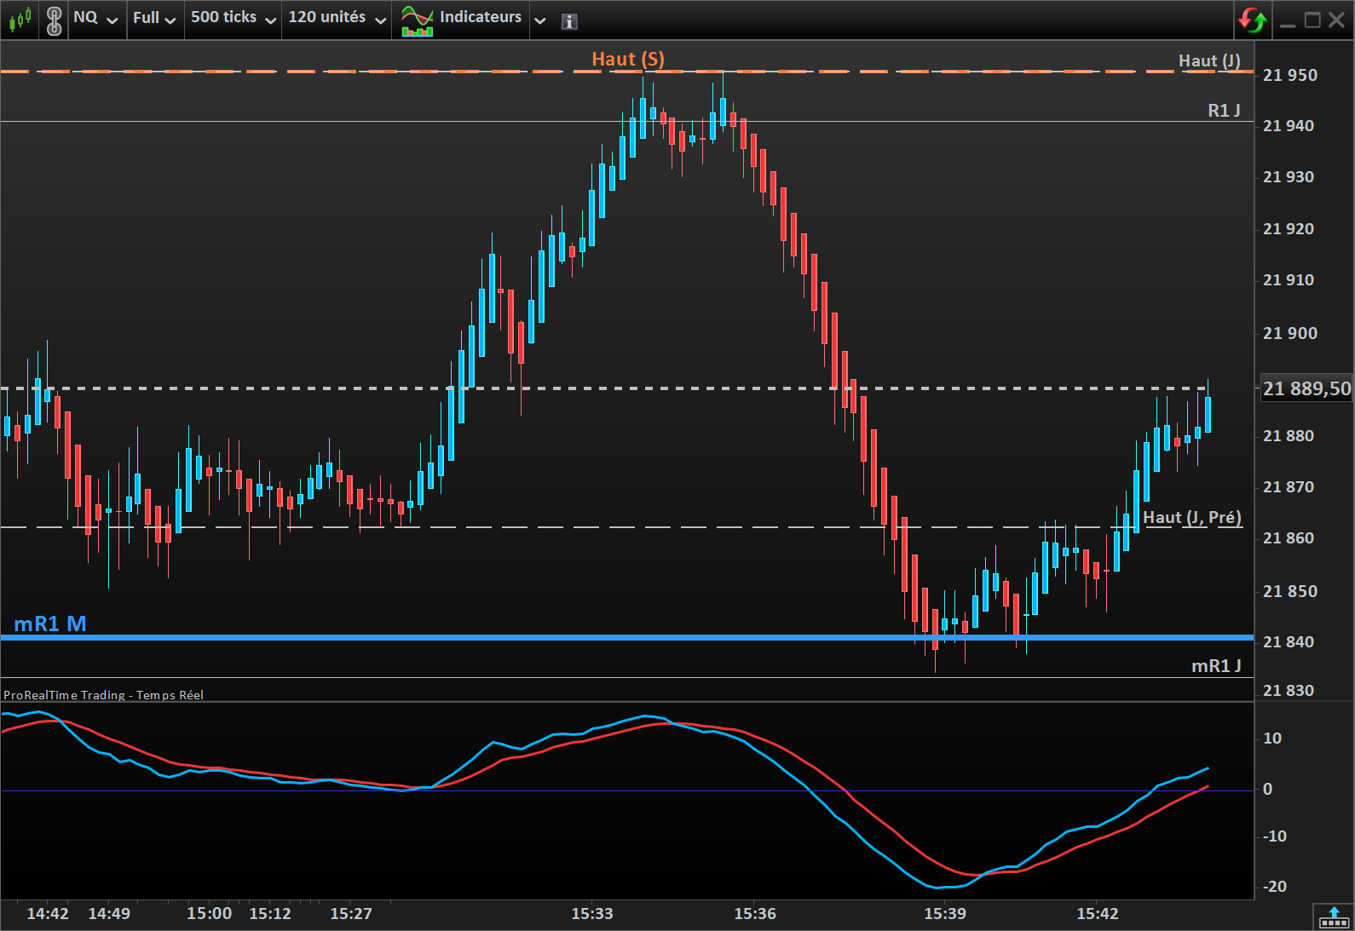Open the Full display mode dropdown
1355x931 pixels.
[154, 18]
